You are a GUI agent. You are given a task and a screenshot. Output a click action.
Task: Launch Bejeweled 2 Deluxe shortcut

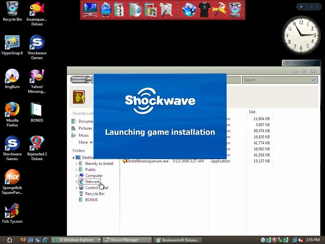pyautogui.click(x=37, y=148)
